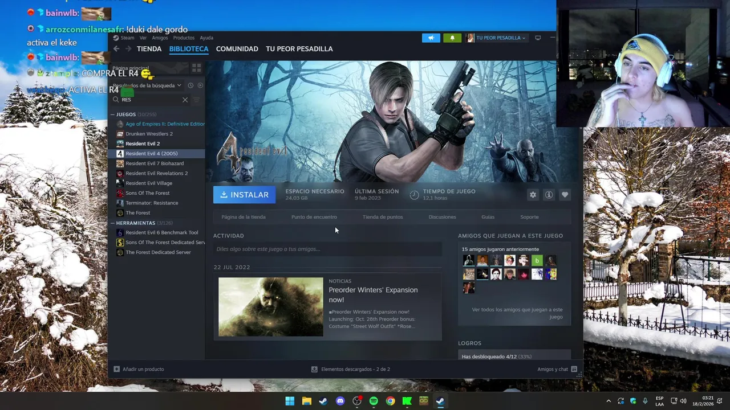Go to the TIENDA tab

[x=149, y=49]
